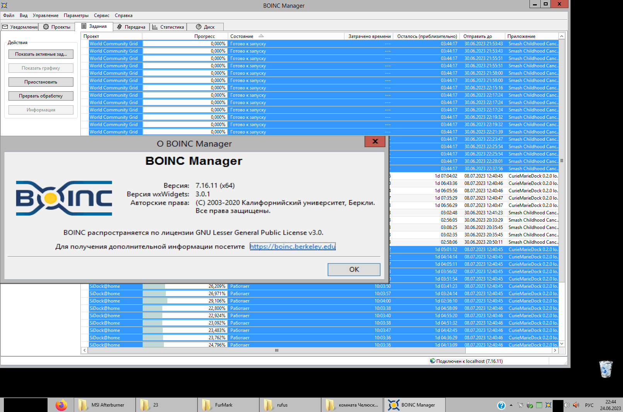
Task: Switch to the FurMark folder window
Action: pyautogui.click(x=228, y=405)
